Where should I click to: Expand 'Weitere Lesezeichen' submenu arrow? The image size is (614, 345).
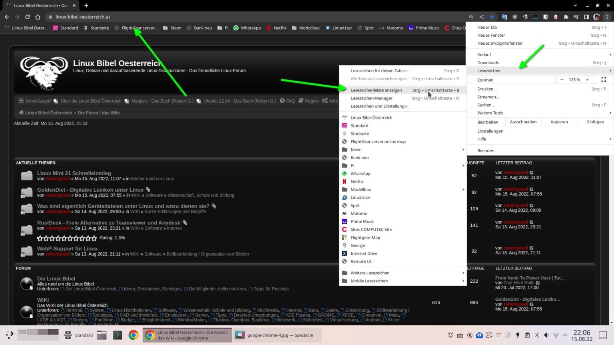point(463,273)
